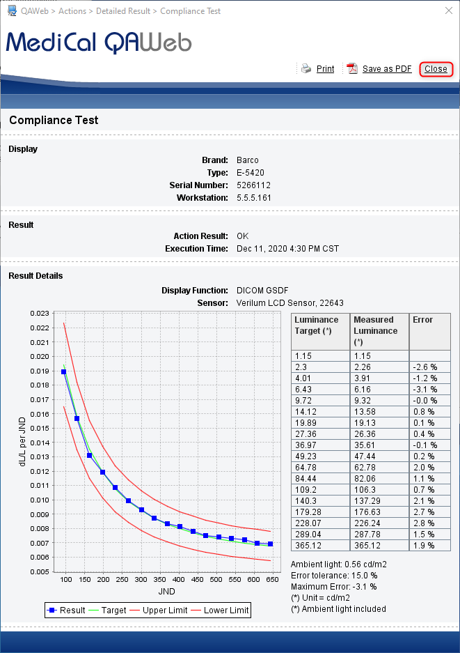Click the Display section heading
Viewport: 460px width, 653px height.
click(23, 149)
